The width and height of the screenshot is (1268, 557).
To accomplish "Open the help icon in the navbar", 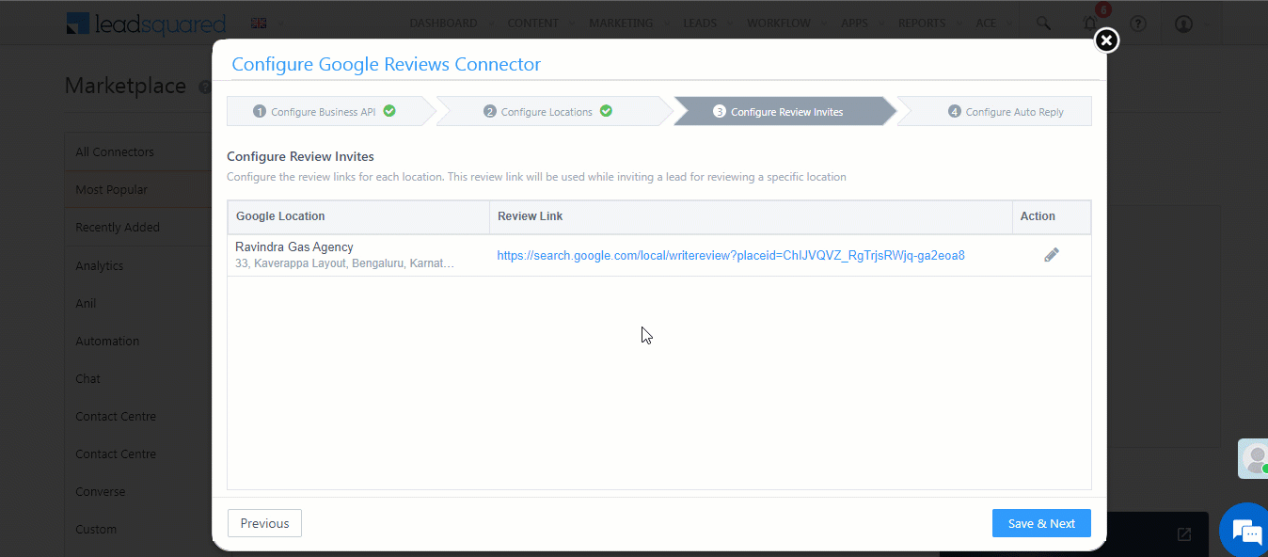I will [1137, 23].
